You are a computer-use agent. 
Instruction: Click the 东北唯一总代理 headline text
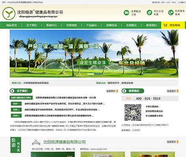point(66,98)
